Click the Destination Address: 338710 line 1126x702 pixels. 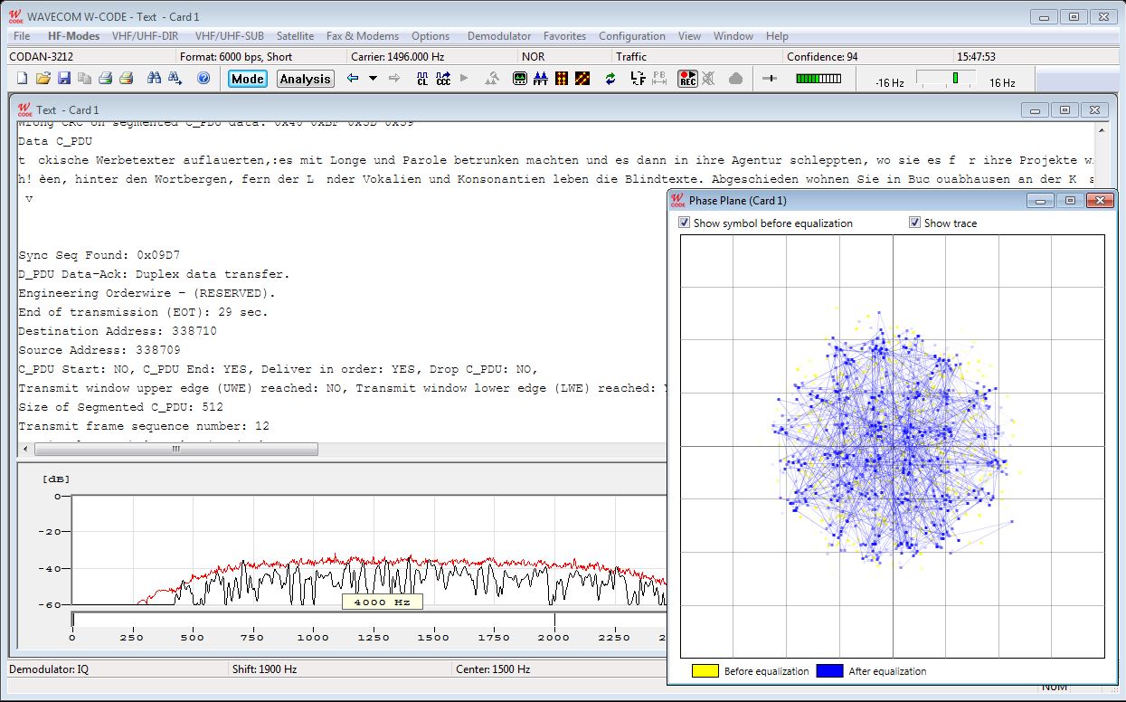click(118, 331)
